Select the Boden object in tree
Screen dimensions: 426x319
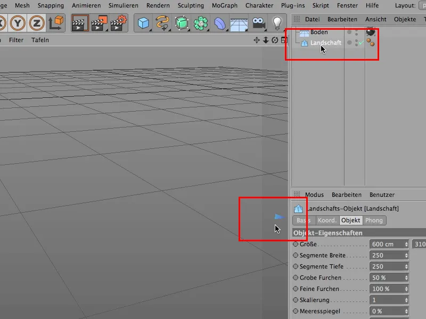(x=319, y=32)
